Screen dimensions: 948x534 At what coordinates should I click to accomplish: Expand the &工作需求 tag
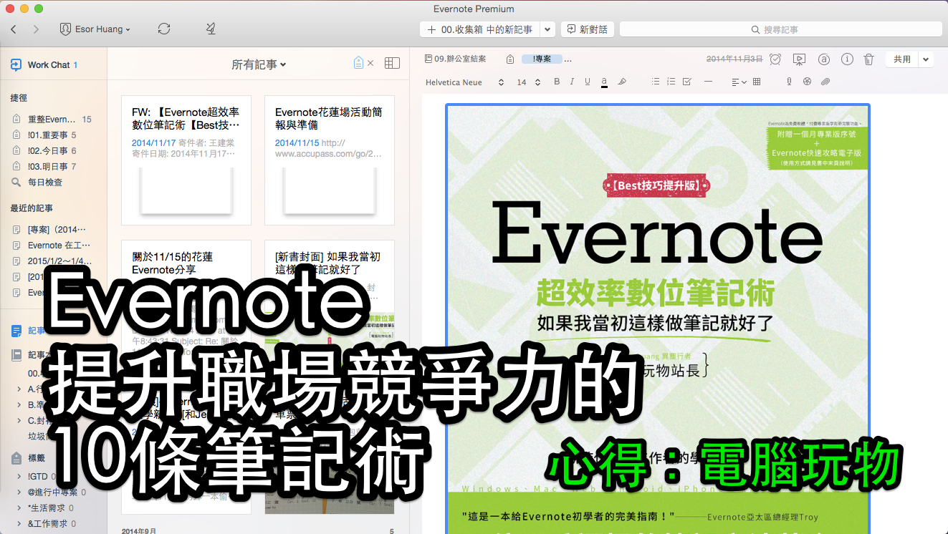19,524
